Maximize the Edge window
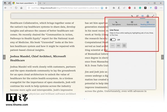The image size is (167, 112). click(x=155, y=3)
